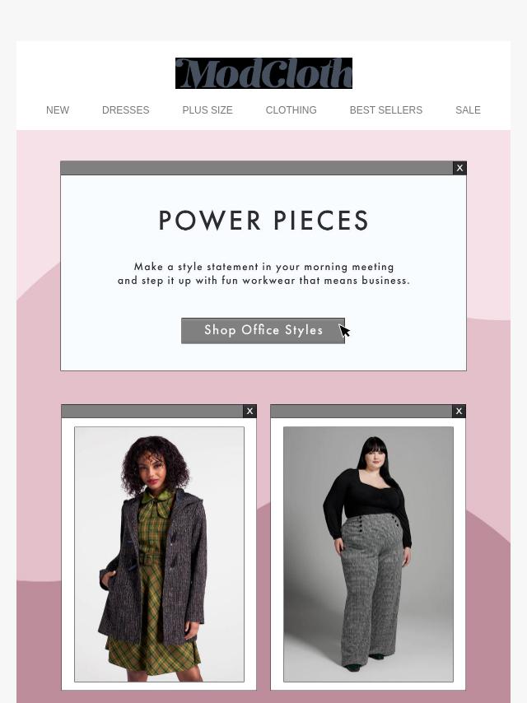Open the SALE link
The height and width of the screenshot is (703, 527).
click(468, 110)
